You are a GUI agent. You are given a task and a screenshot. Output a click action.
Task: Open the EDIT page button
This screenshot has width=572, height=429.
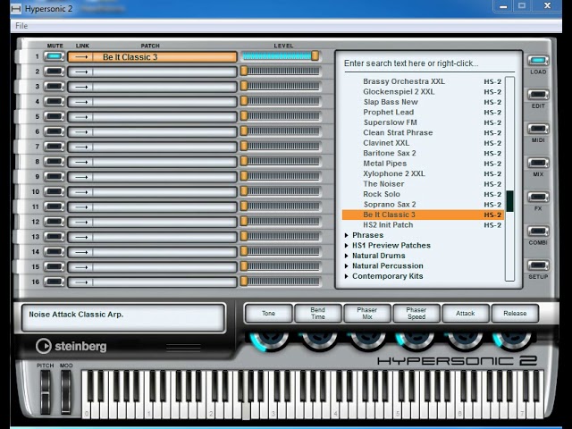(538, 95)
